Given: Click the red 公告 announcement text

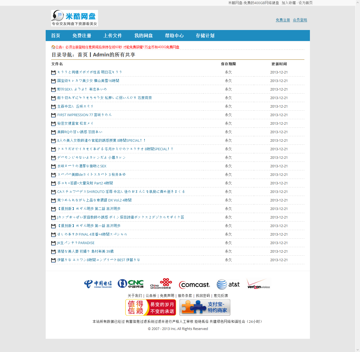Looking at the screenshot, I should pyautogui.click(x=118, y=47).
